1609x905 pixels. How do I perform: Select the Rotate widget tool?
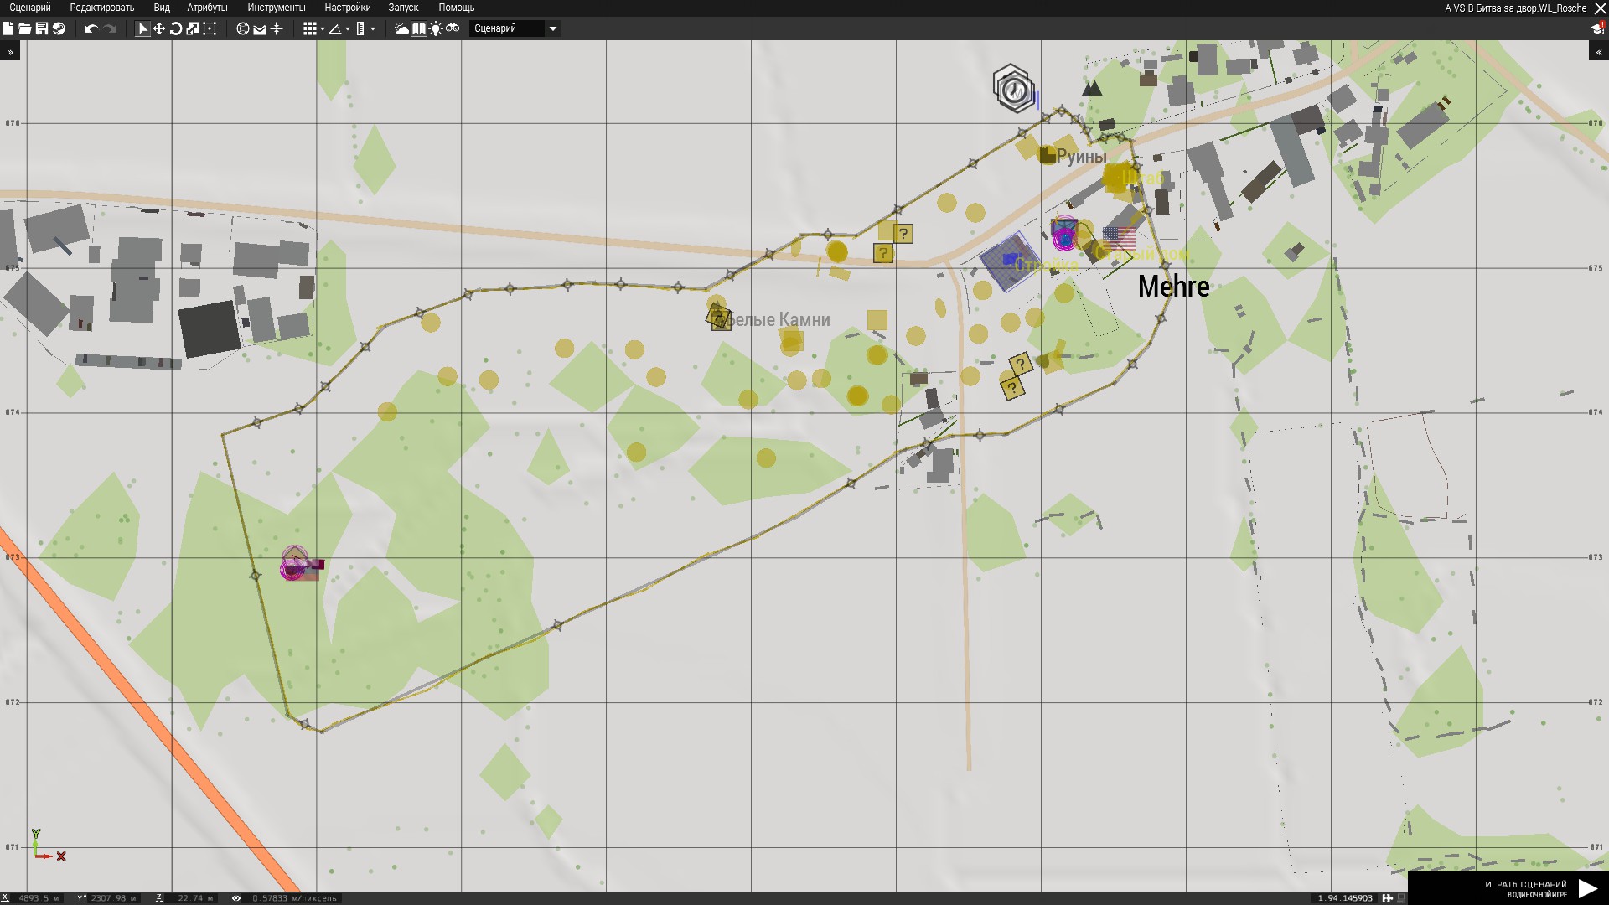176,28
